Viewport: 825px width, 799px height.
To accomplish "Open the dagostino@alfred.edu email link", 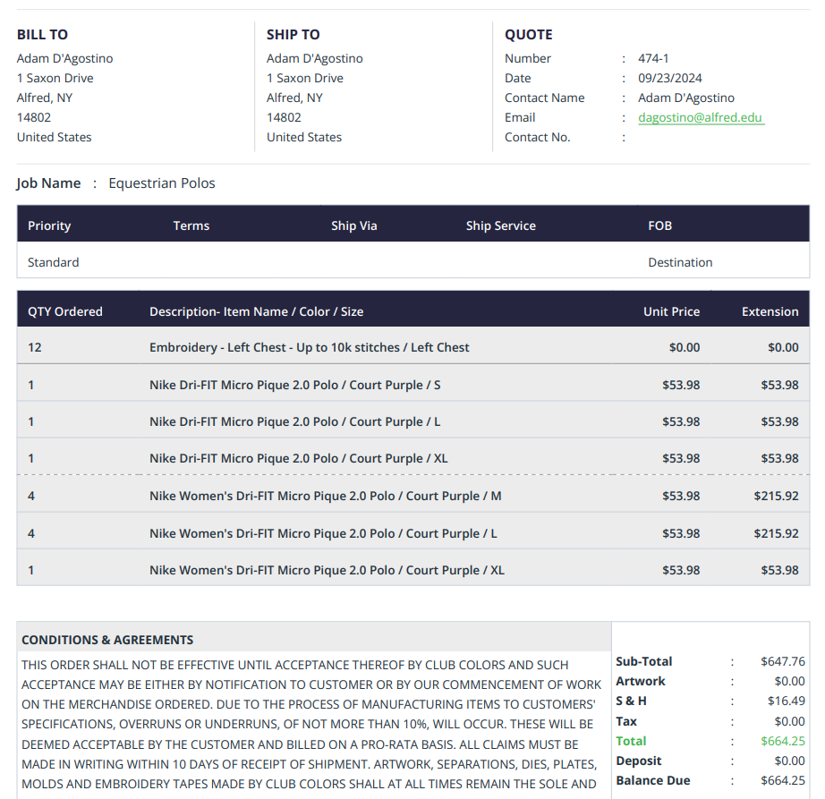I will tap(701, 117).
